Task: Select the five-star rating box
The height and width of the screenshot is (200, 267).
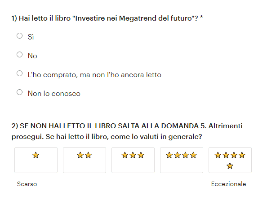Action: (230, 160)
